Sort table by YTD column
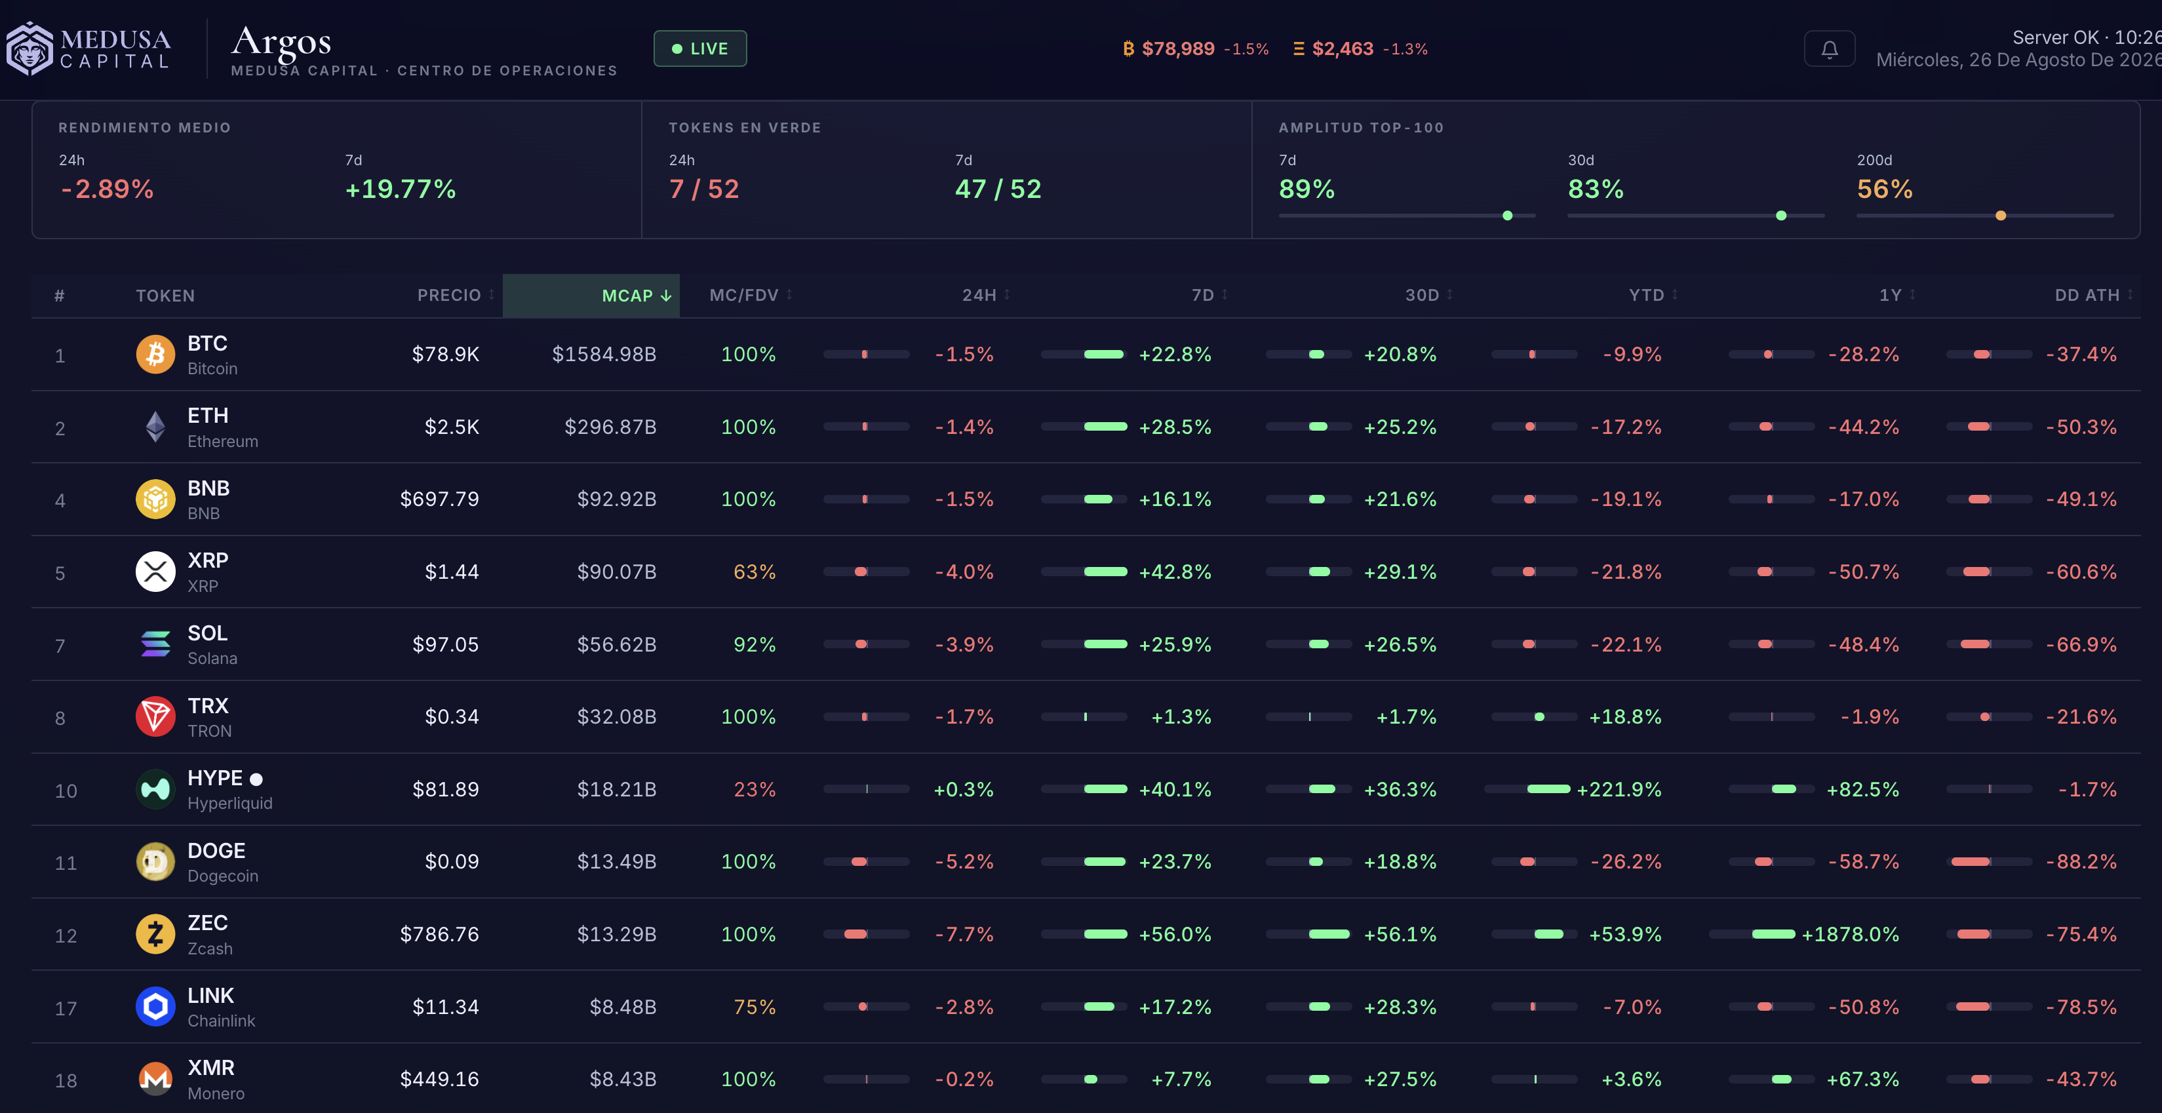The height and width of the screenshot is (1113, 2162). [x=1653, y=296]
